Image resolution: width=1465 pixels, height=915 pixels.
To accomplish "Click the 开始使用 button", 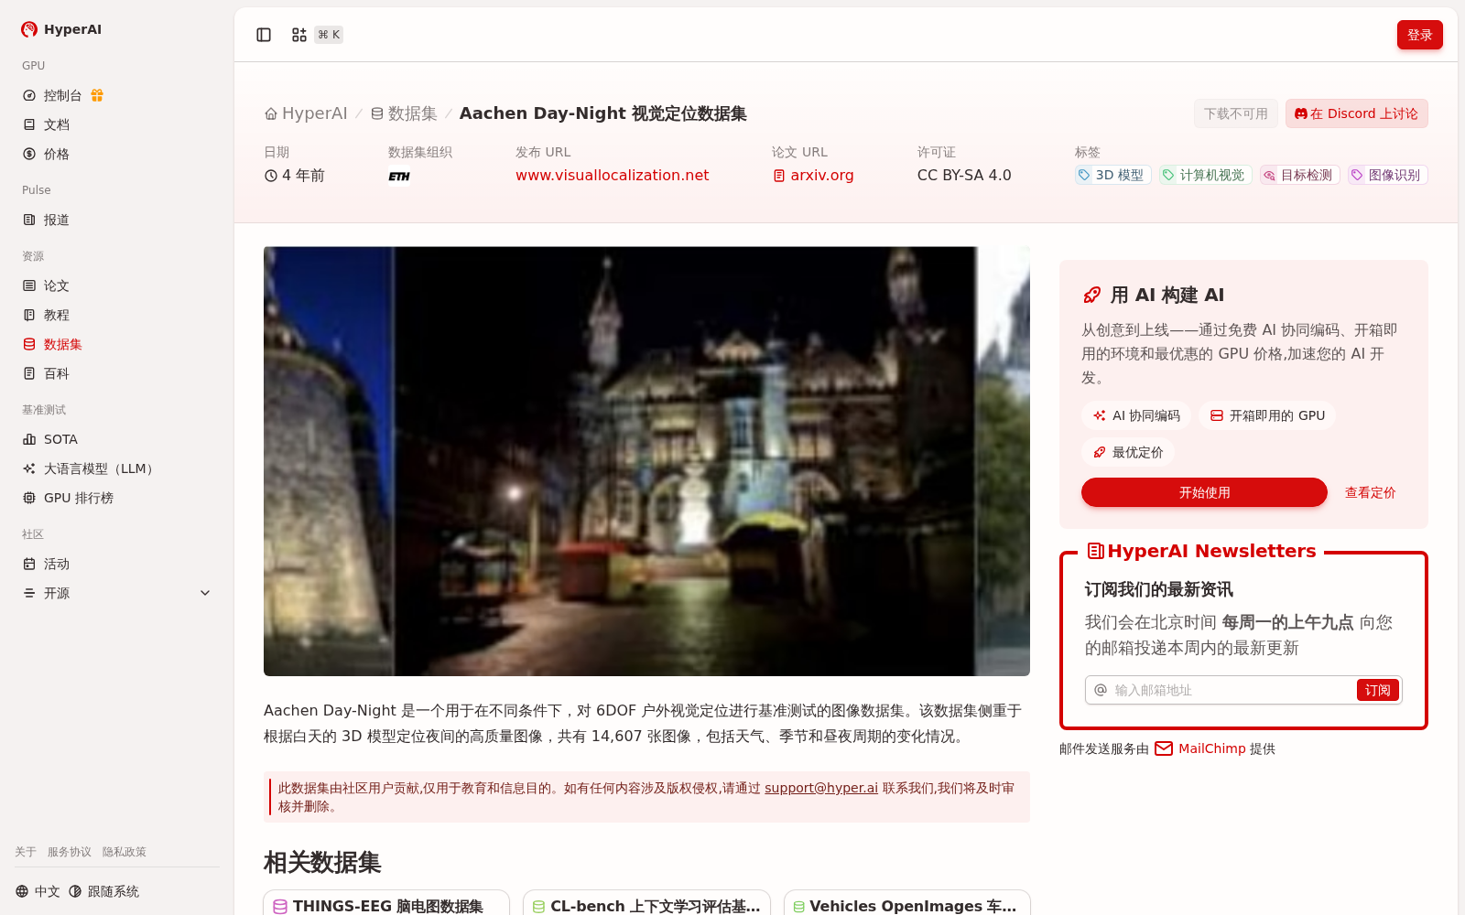I will 1204,492.
